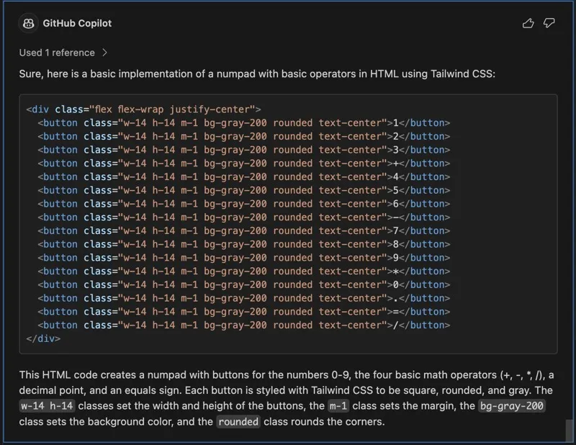Expand the Used 1 reference chevron

point(104,53)
